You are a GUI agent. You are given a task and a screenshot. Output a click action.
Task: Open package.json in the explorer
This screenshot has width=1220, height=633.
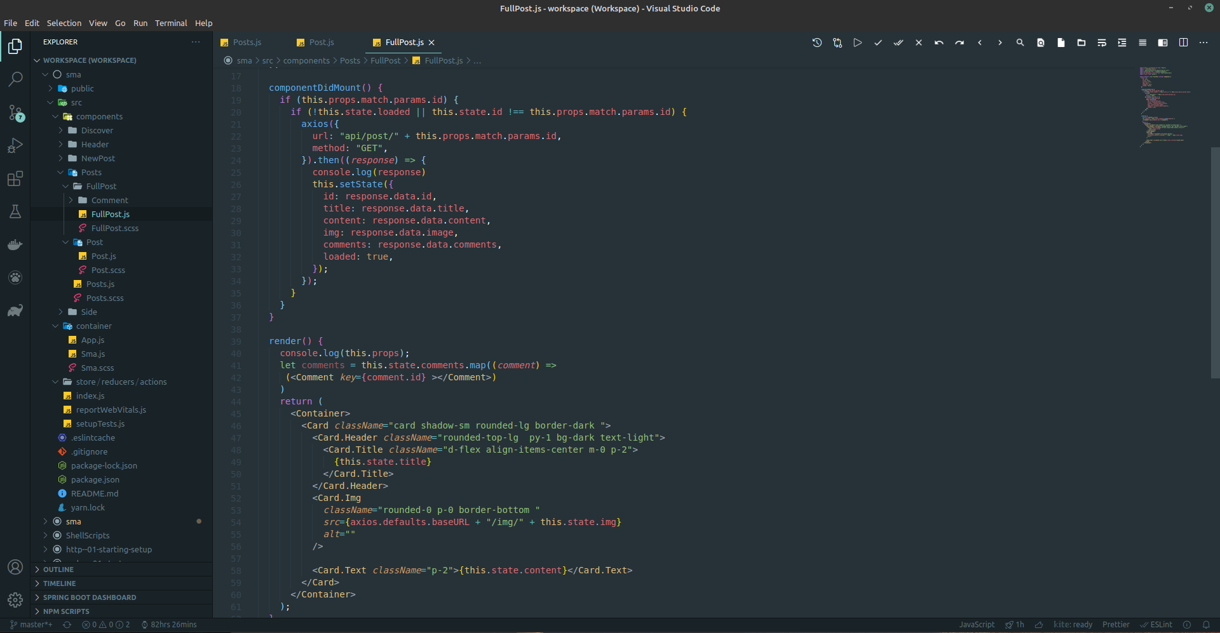[x=95, y=479]
